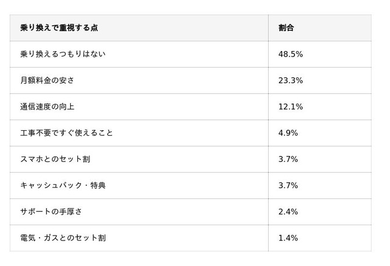
Task: Select the 乗り換えるつもりはない row label
Action: point(63,54)
